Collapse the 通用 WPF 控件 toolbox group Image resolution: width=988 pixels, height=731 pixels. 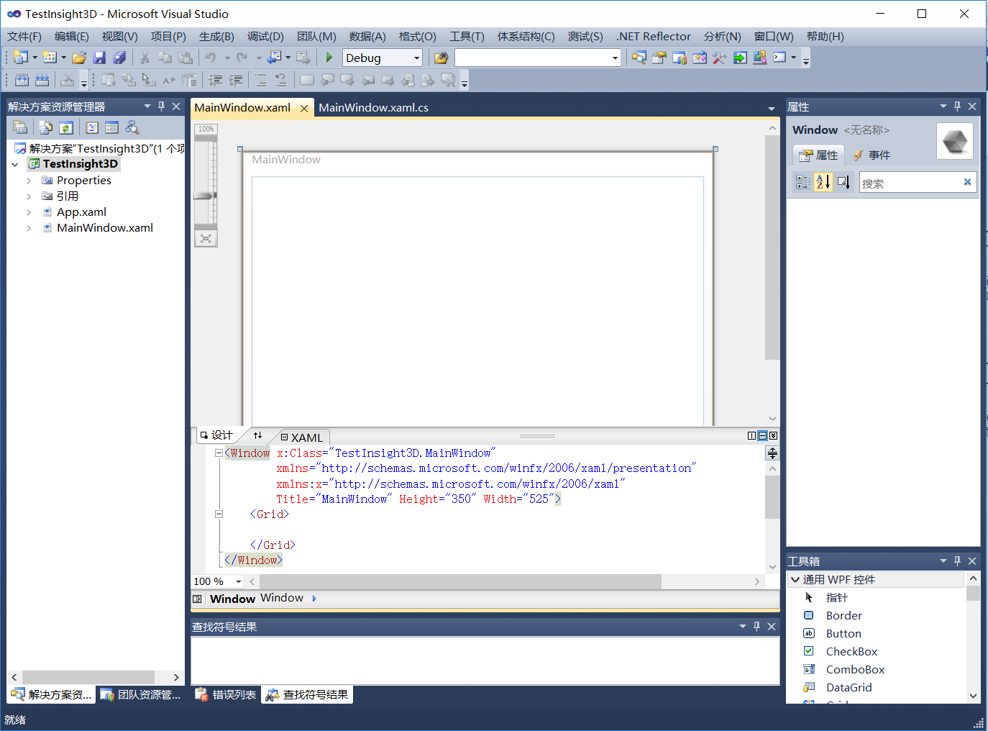pyautogui.click(x=795, y=579)
